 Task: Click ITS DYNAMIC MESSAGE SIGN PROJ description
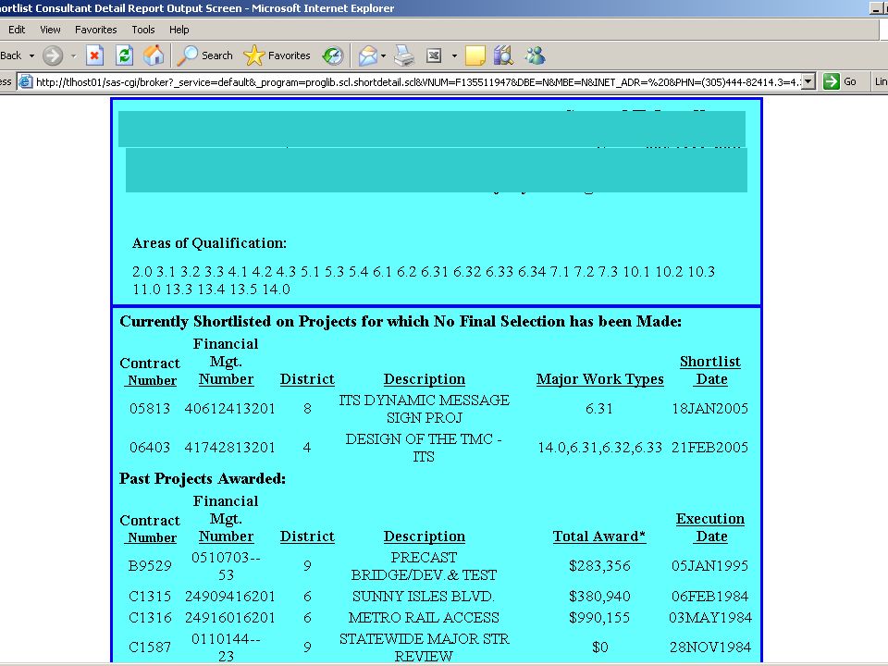click(x=424, y=408)
